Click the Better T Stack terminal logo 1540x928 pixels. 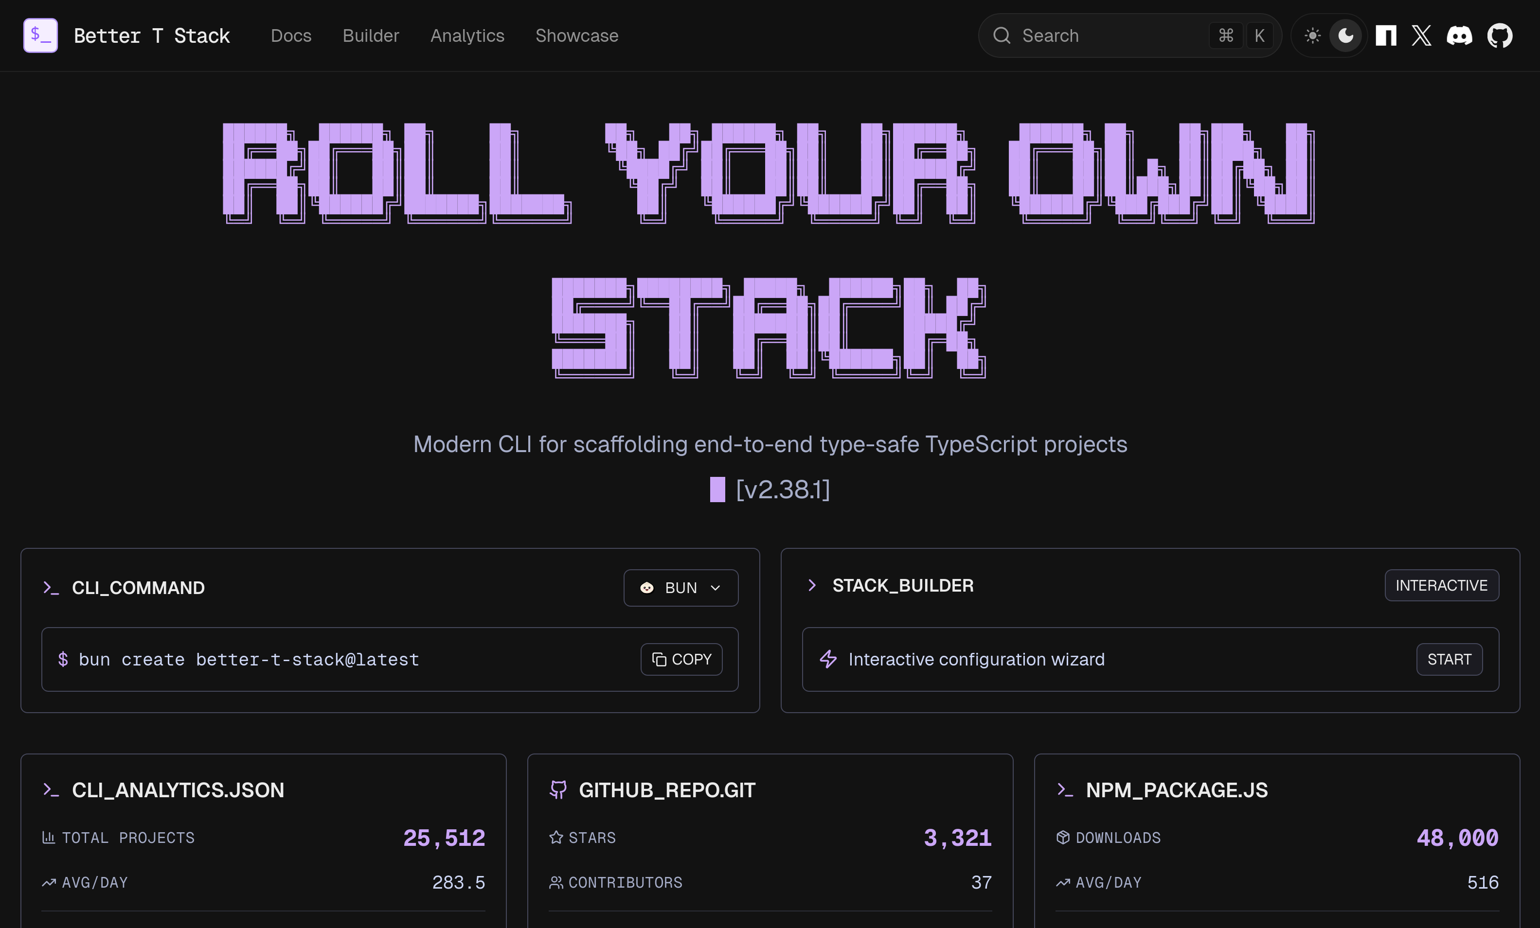click(x=40, y=35)
